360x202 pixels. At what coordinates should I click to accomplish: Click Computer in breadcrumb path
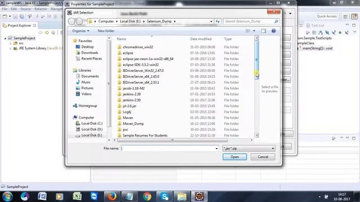(106, 21)
